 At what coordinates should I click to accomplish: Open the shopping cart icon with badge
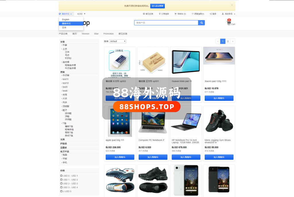tap(229, 22)
